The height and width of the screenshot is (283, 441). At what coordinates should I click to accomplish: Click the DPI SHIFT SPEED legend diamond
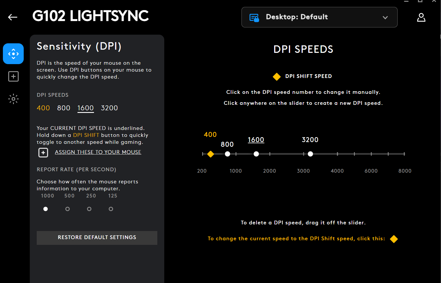277,77
